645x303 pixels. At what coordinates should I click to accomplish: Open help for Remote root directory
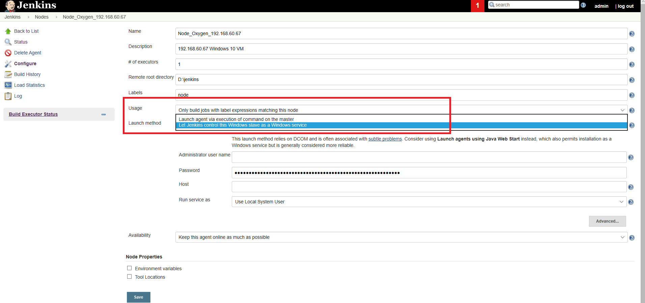point(632,80)
